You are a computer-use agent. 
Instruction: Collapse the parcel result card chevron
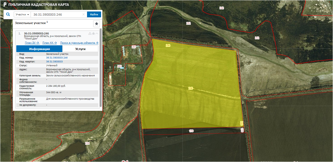(97, 33)
